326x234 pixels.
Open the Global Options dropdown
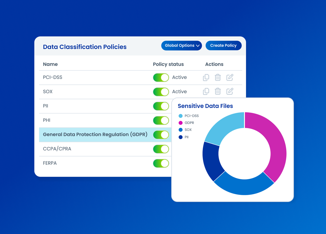181,45
